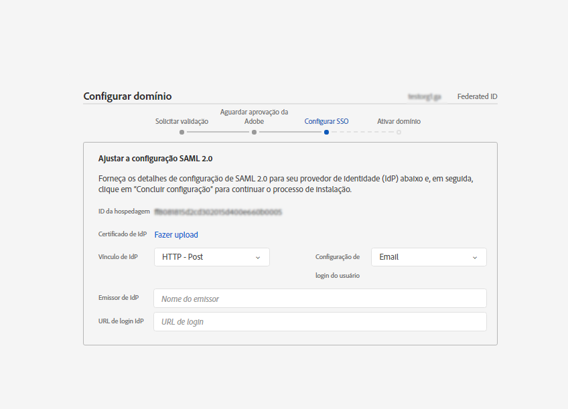Click the Configurar domínio page title
Viewport: 568px width, 409px height.
coord(127,96)
